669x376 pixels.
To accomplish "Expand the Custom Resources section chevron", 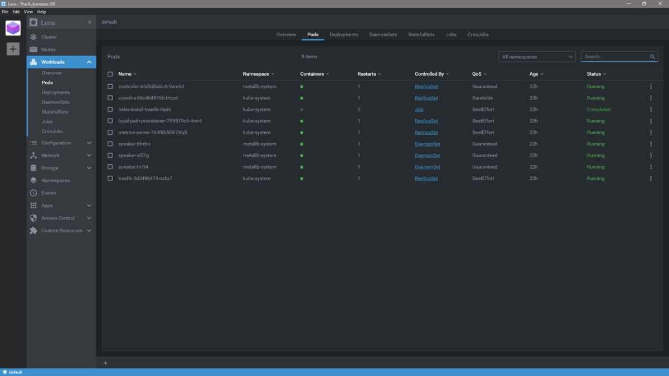I will click(x=89, y=231).
